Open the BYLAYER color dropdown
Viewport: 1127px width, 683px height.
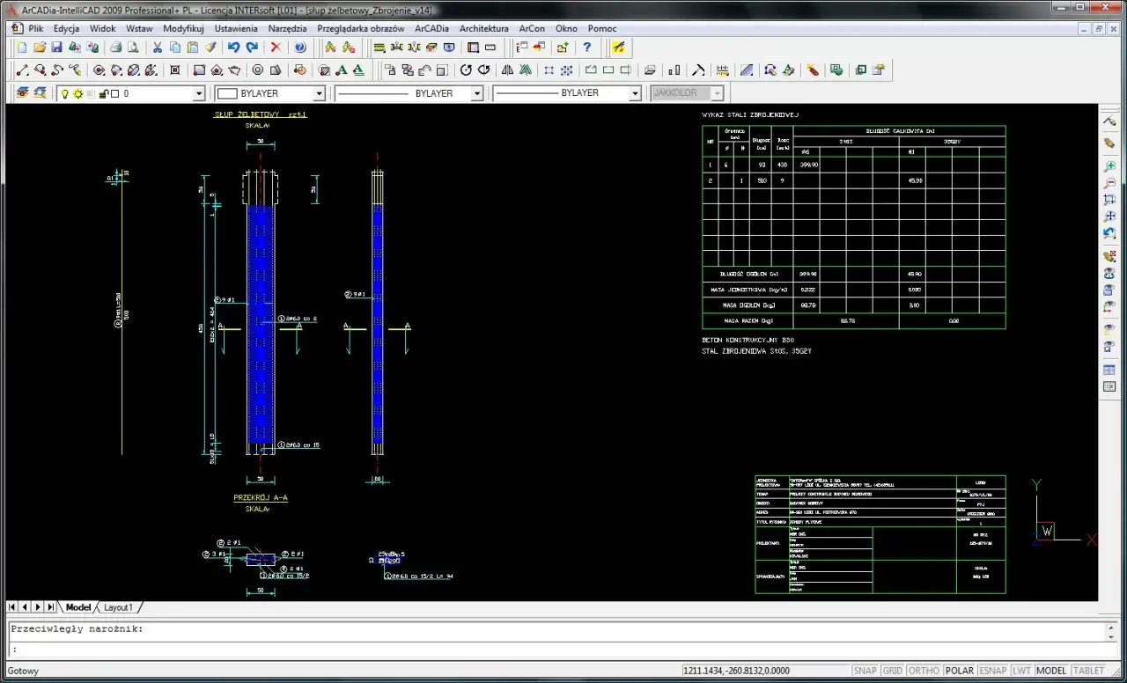coord(319,93)
